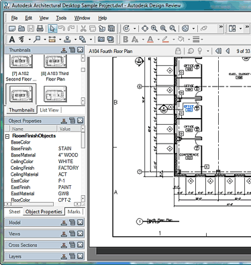
Task: Open the Window menu
Action: (x=82, y=18)
